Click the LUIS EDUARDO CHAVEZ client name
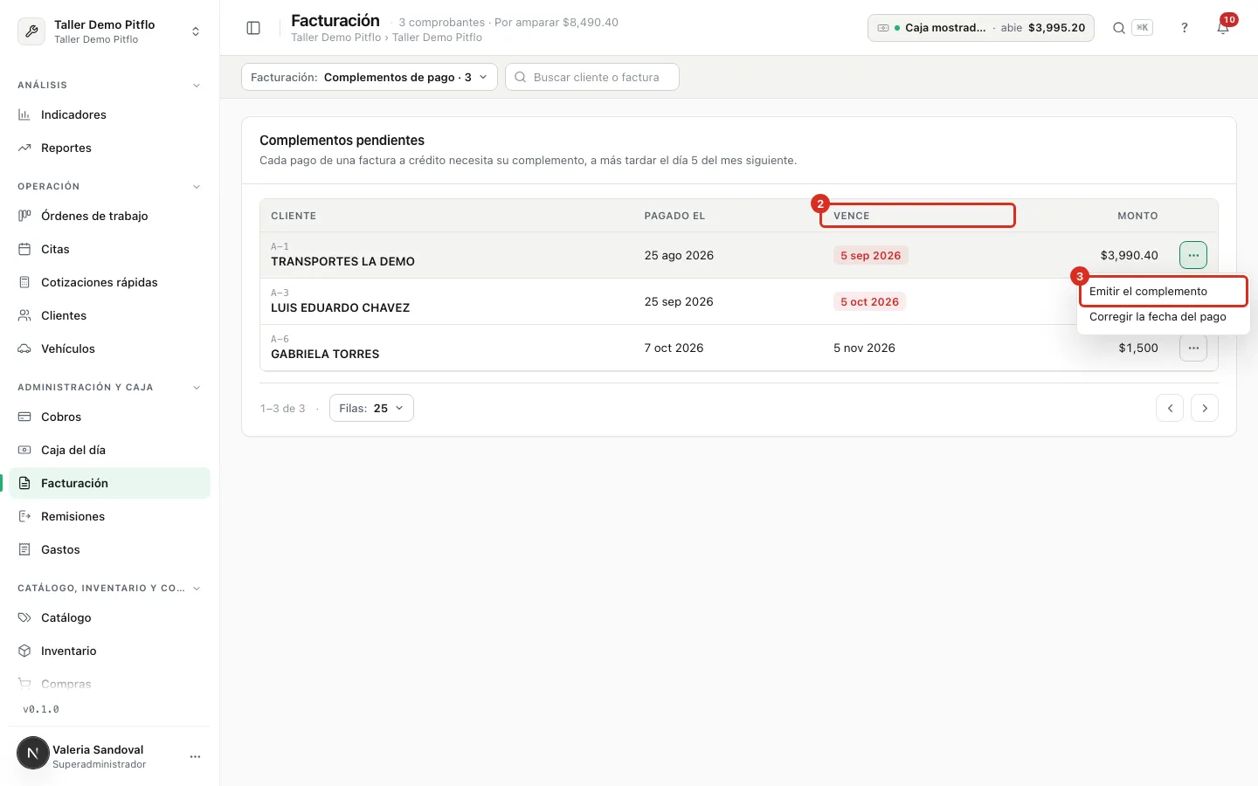Image resolution: width=1258 pixels, height=786 pixels. click(341, 307)
